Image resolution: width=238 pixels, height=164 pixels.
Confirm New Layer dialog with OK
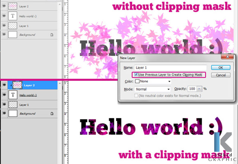tap(221, 68)
